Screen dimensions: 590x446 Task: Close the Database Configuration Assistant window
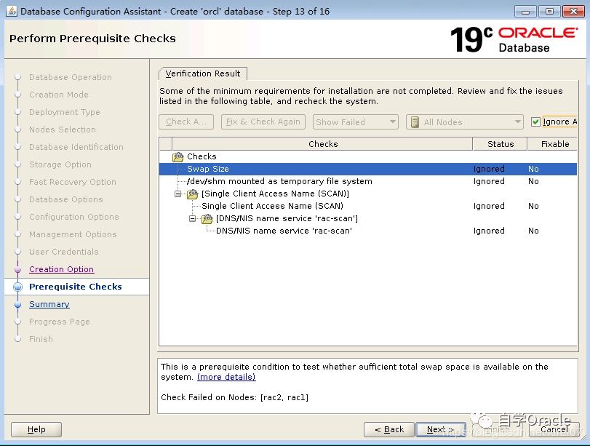(x=573, y=12)
